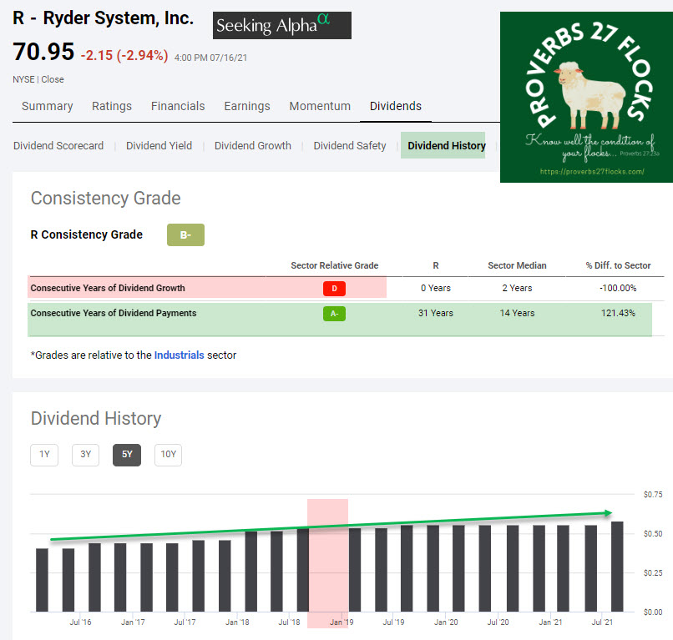Open the Financials tab
Image resolution: width=673 pixels, height=640 pixels.
click(x=178, y=106)
